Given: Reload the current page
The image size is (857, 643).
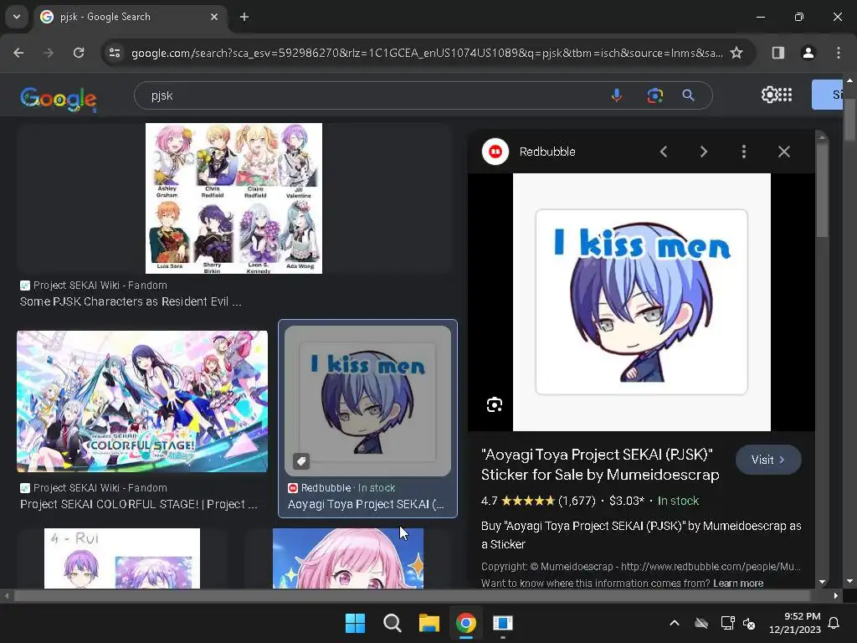Looking at the screenshot, I should (x=79, y=53).
